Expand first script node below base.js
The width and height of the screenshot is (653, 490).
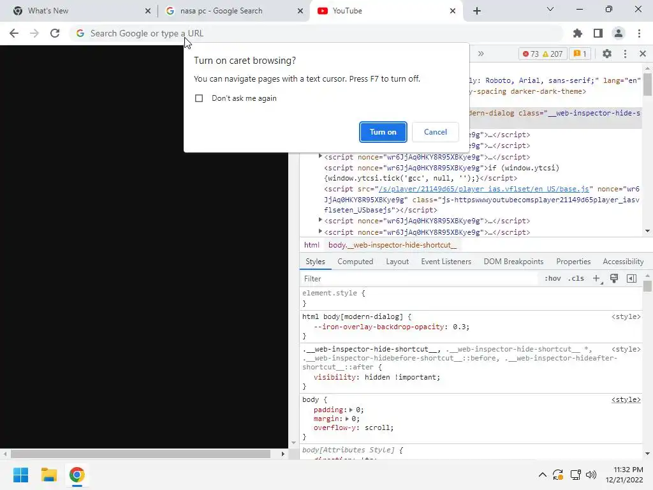(320, 219)
